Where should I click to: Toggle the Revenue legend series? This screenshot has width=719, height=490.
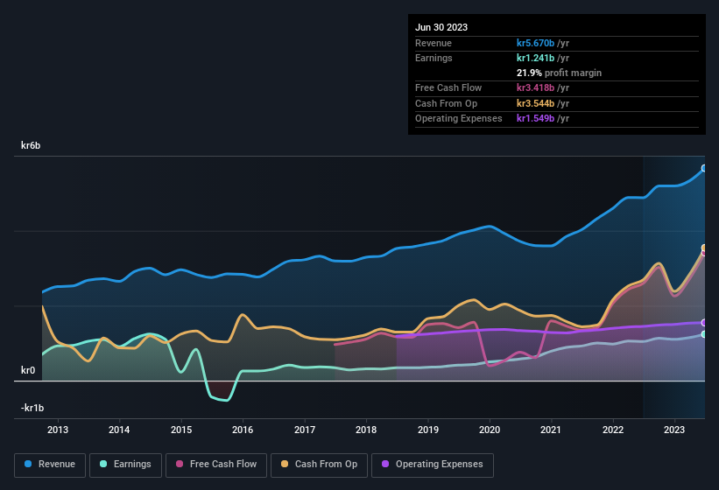50,465
